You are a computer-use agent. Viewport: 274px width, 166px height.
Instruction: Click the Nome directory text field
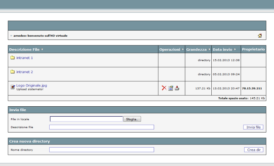(x=101, y=150)
